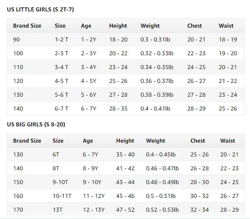Select the Brand Size header in Little Girls table
The height and width of the screenshot is (219, 250).
coord(27,26)
